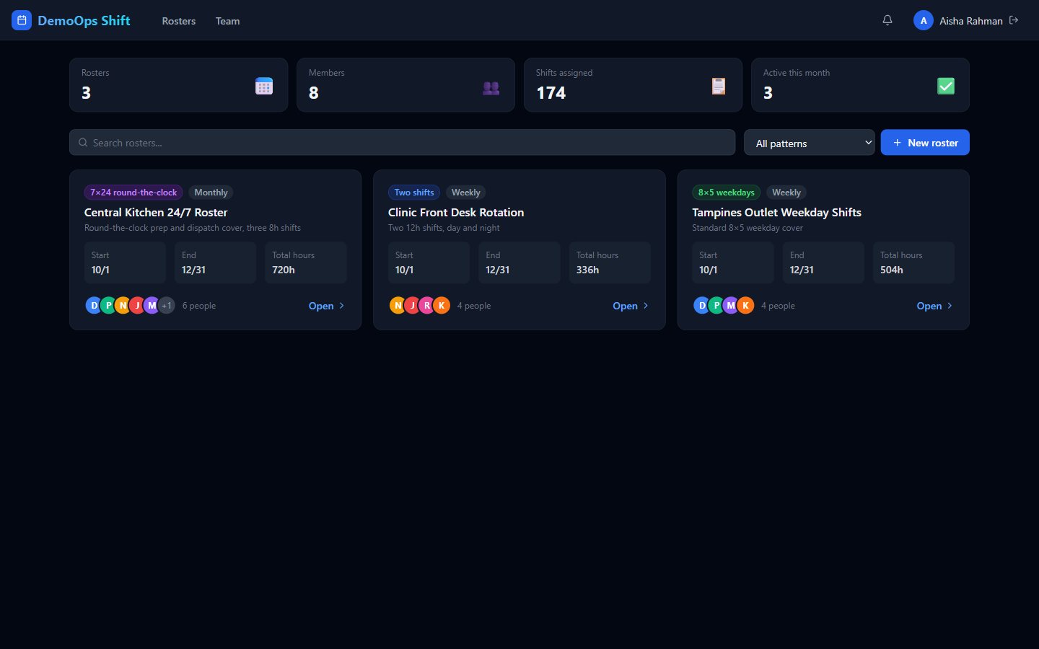The width and height of the screenshot is (1039, 649).
Task: Click the DemoOps Shift calendar logo icon
Action: [22, 20]
